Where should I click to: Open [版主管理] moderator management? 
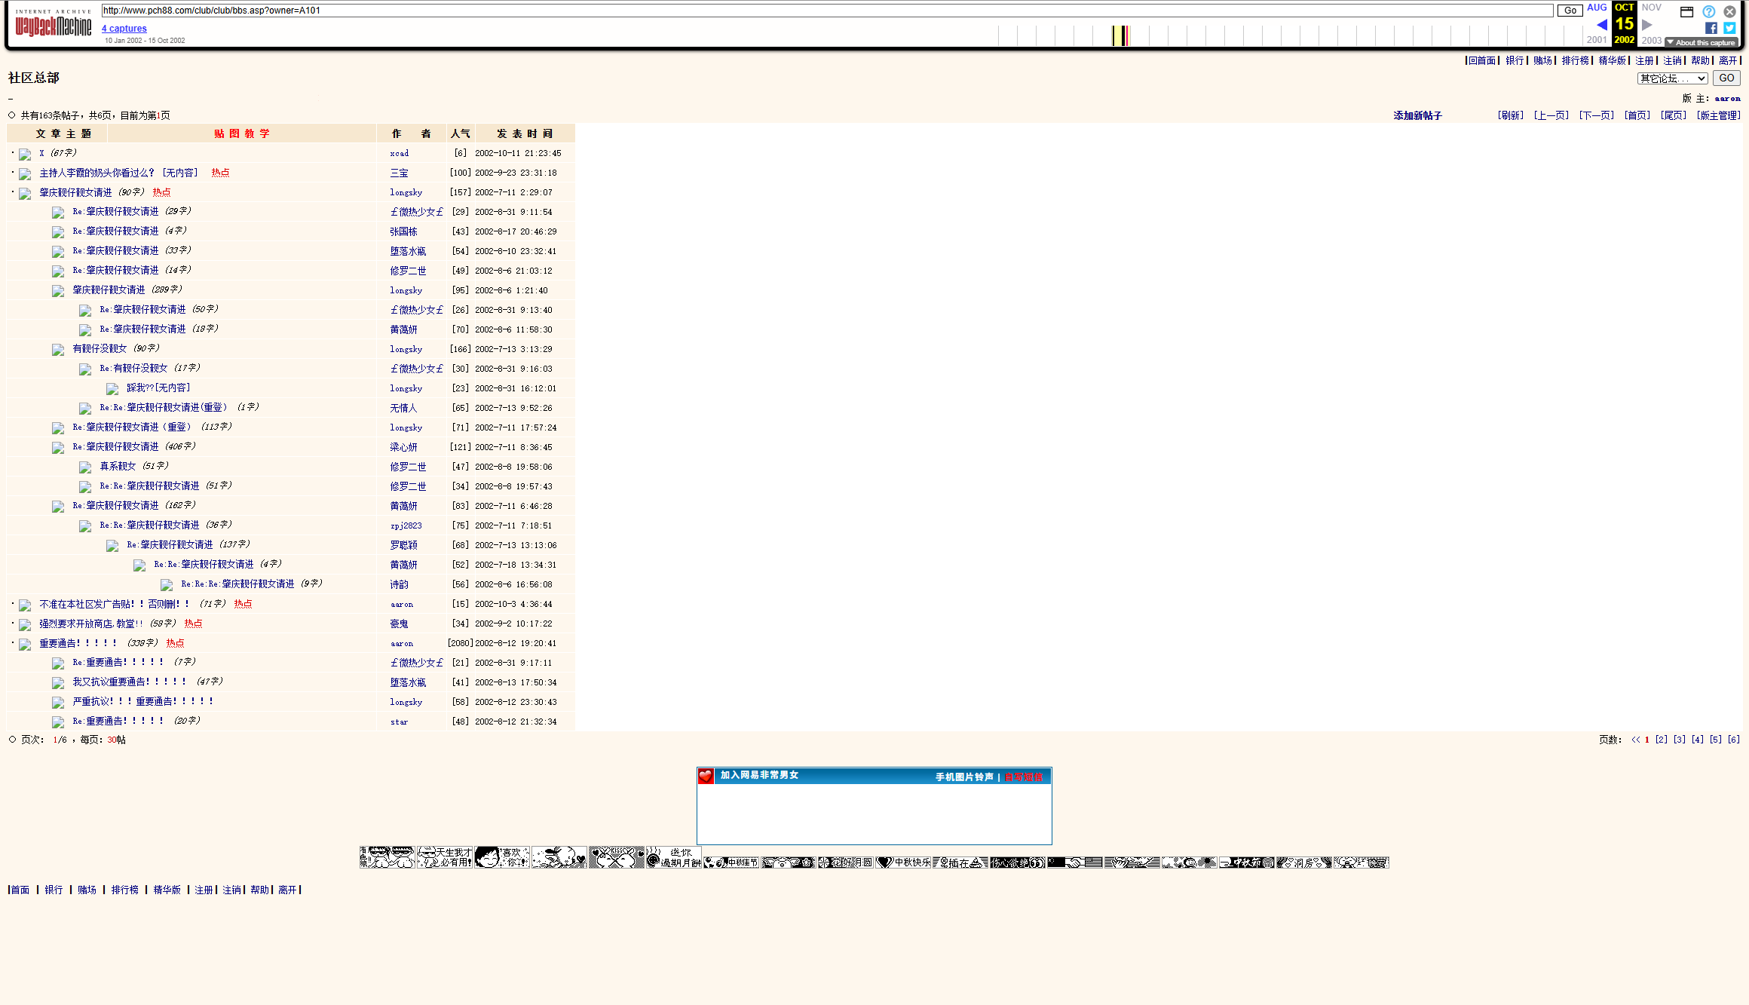1719,115
